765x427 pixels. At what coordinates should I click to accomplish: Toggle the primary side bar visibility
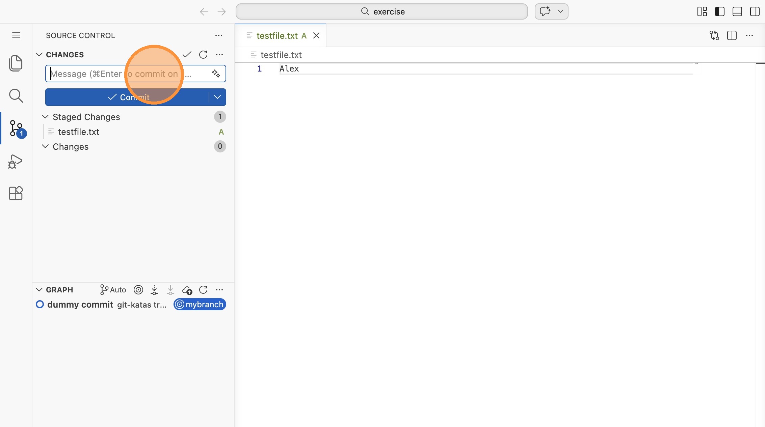(719, 11)
